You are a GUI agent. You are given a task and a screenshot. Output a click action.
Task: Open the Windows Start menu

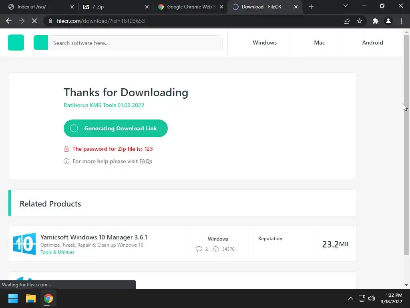[x=13, y=298]
